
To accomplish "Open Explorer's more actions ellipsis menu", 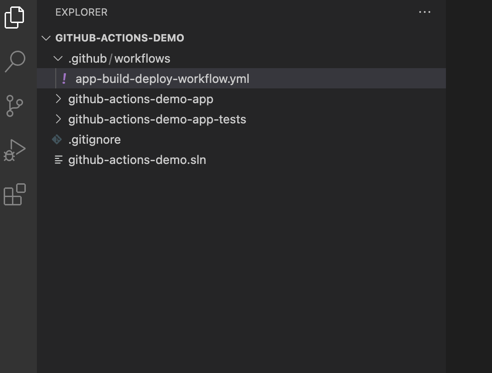I will tap(424, 12).
